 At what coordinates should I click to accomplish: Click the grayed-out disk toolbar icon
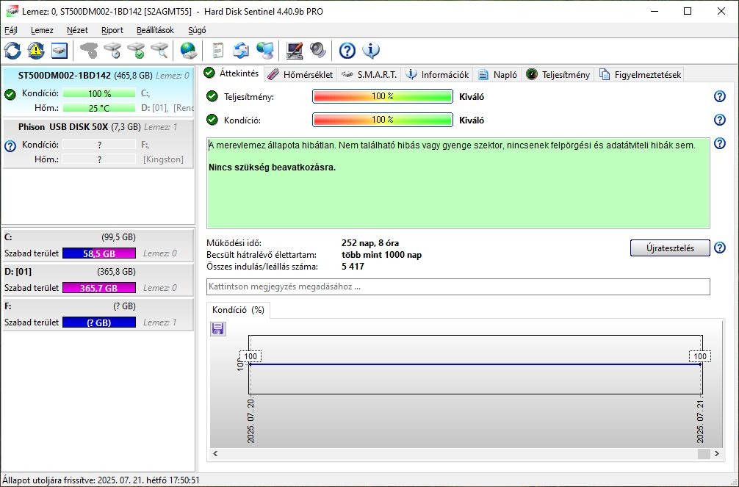pyautogui.click(x=89, y=51)
